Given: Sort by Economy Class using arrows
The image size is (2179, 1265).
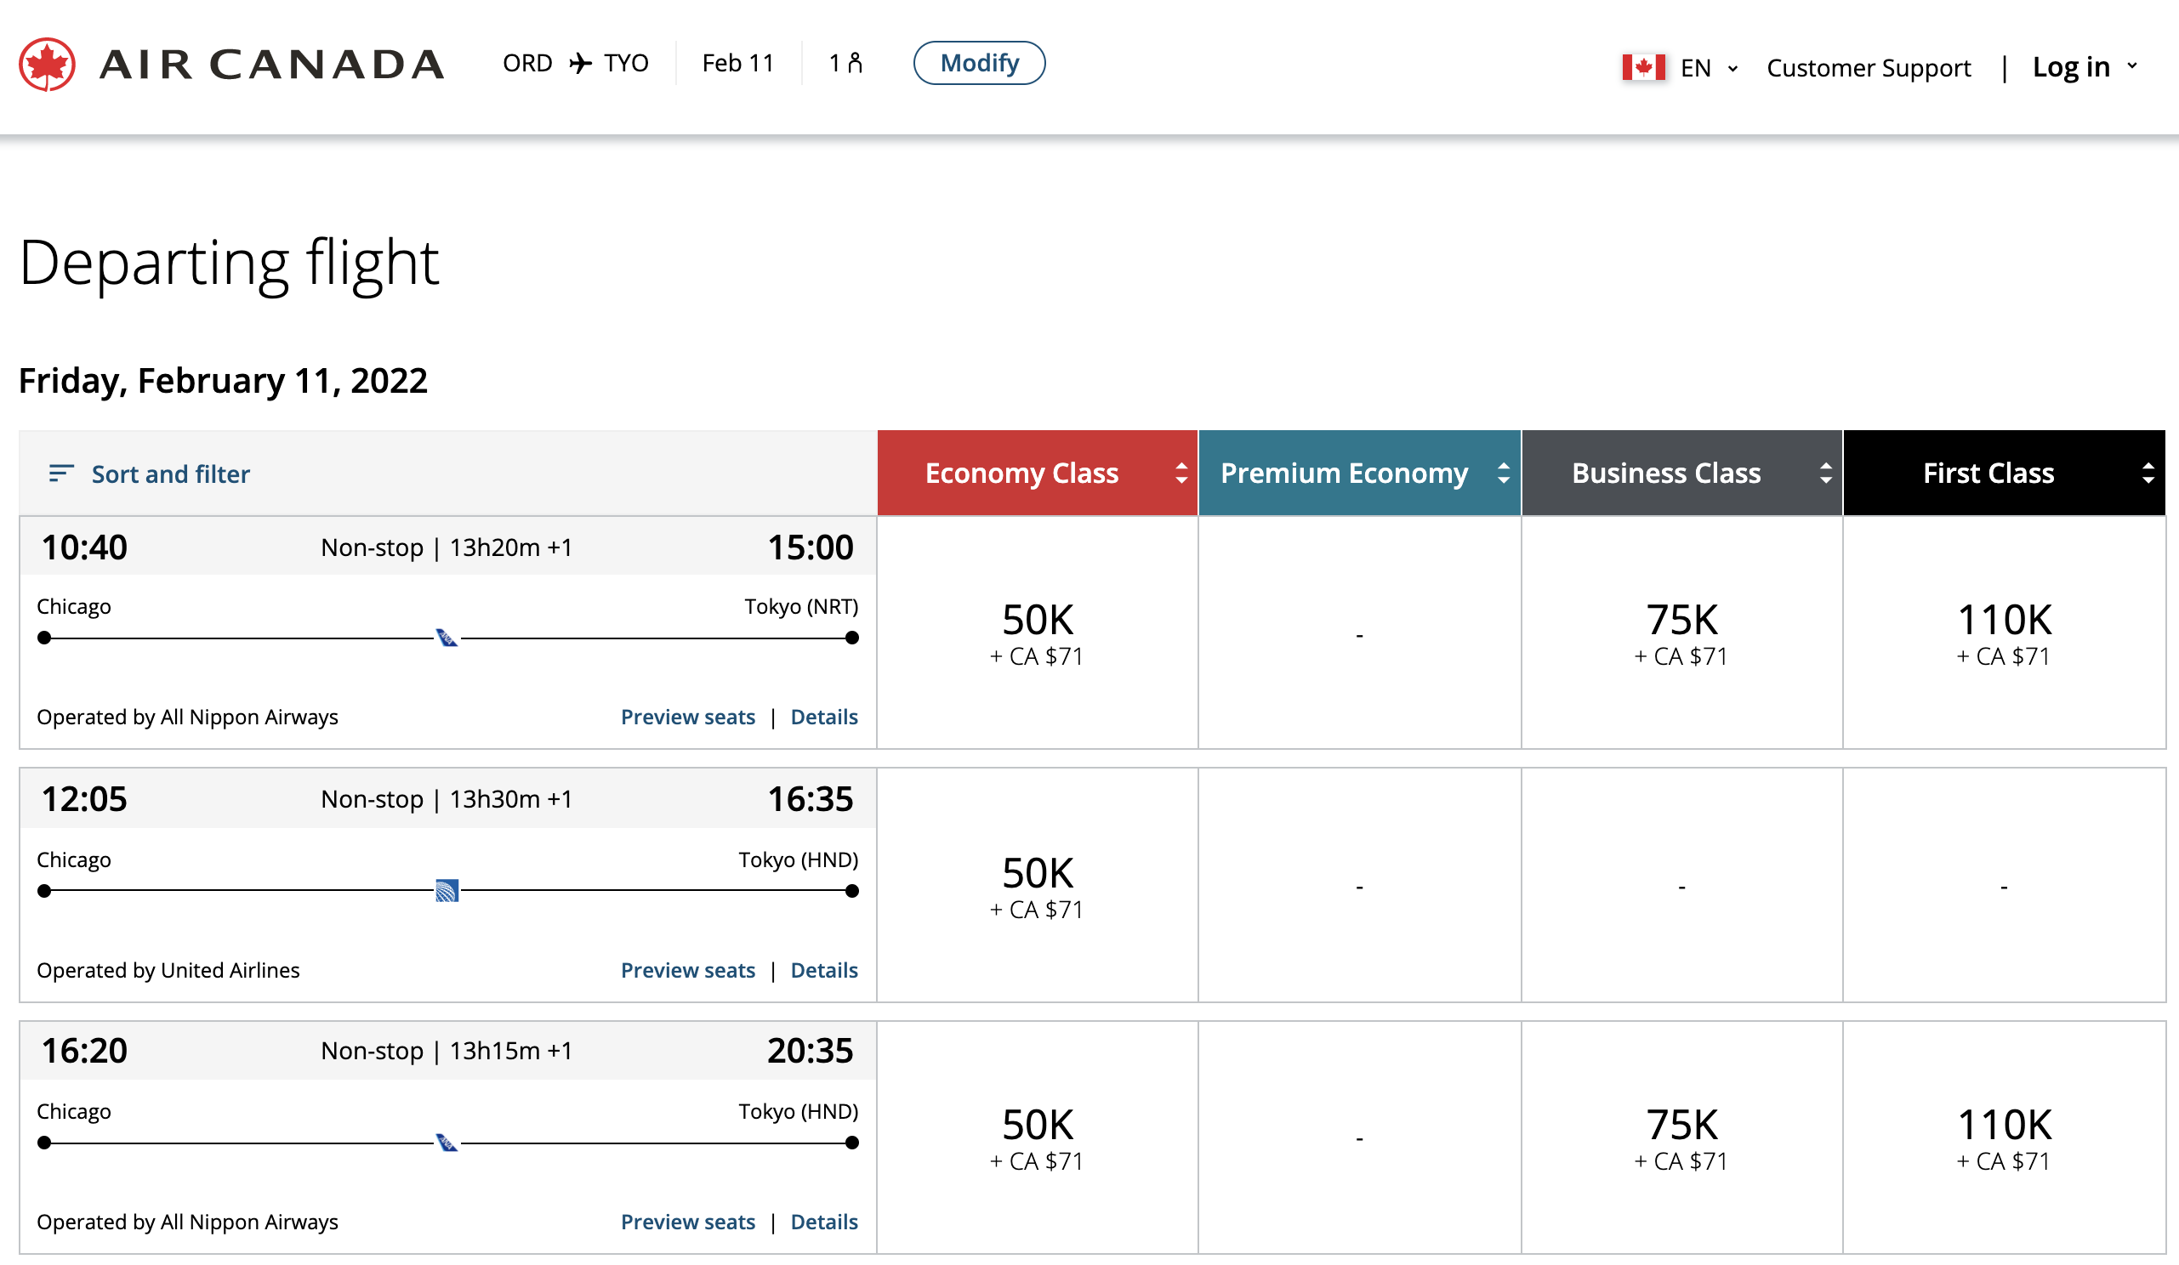Looking at the screenshot, I should pos(1181,474).
